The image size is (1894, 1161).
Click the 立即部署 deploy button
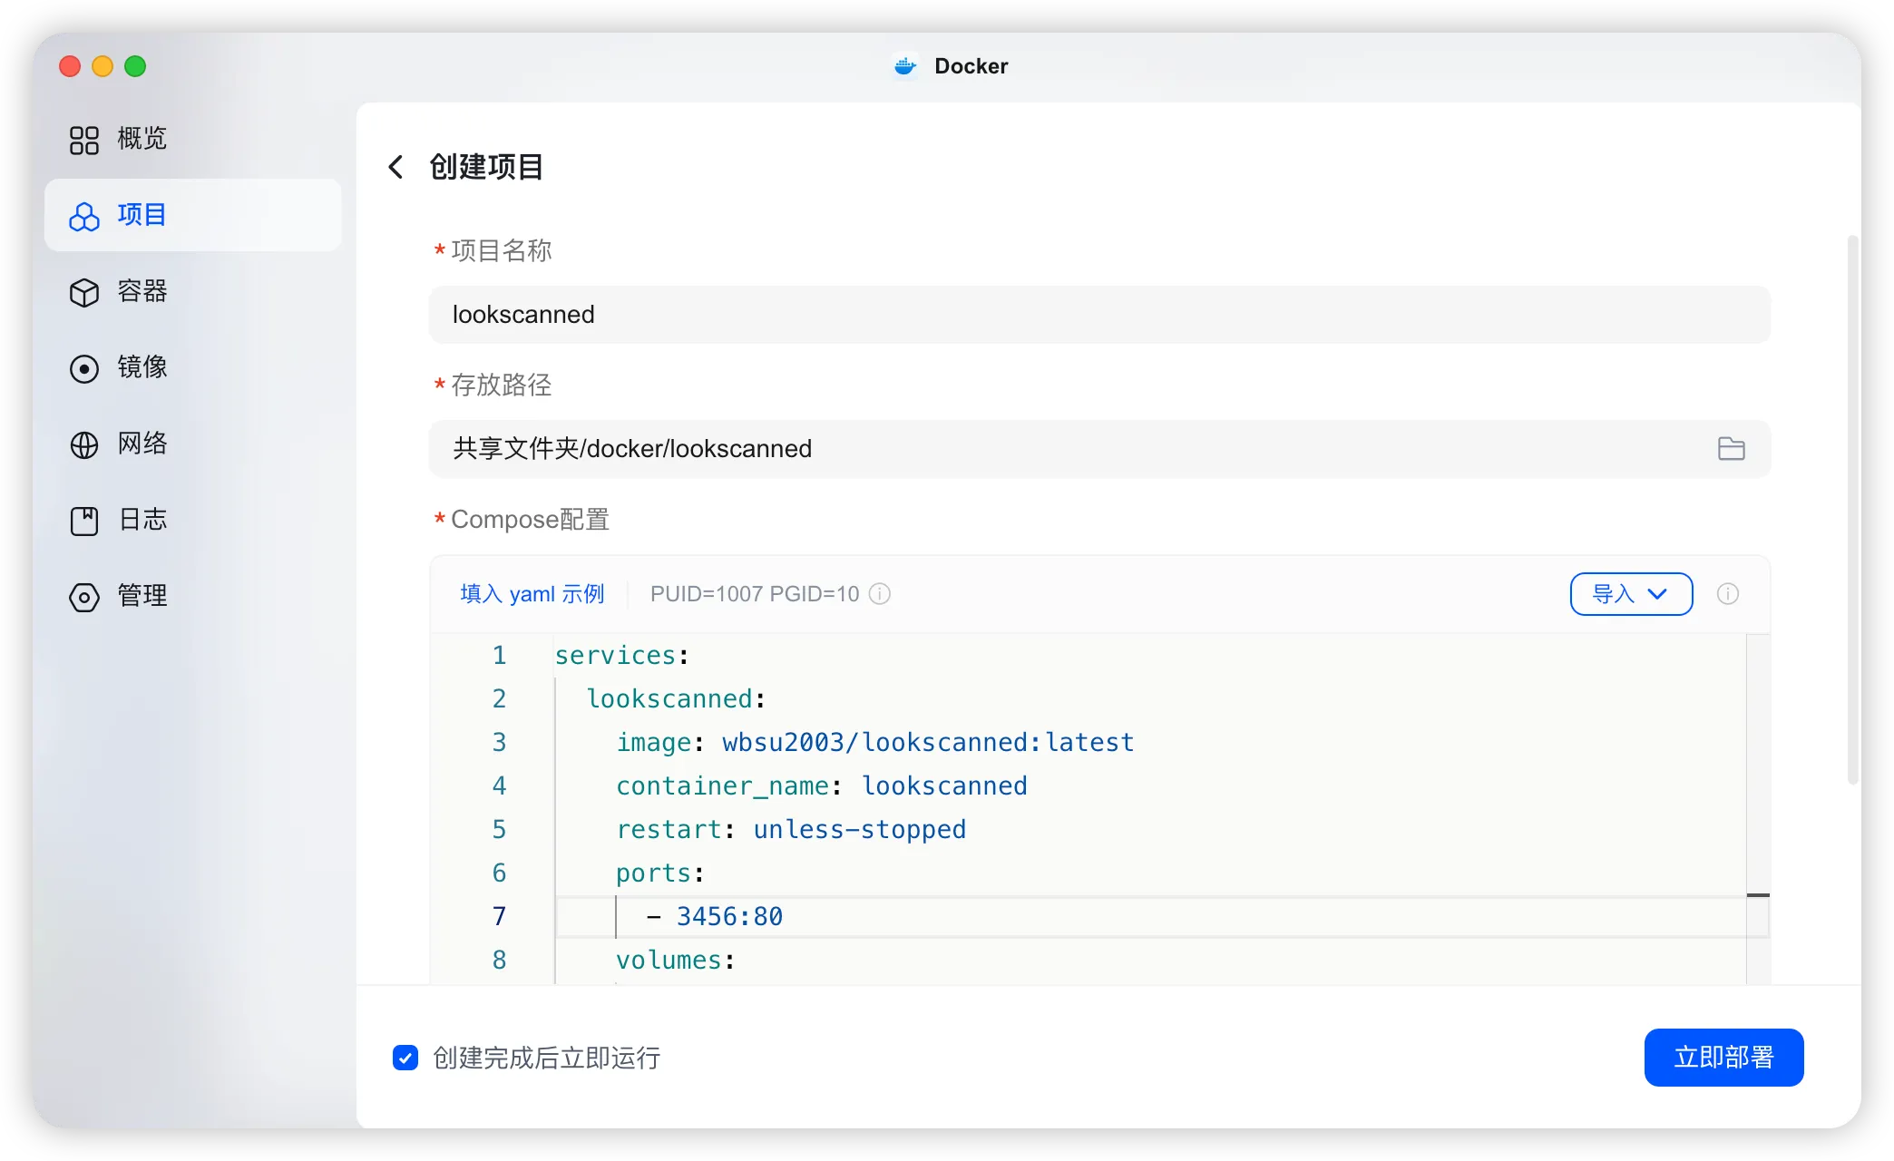point(1723,1058)
